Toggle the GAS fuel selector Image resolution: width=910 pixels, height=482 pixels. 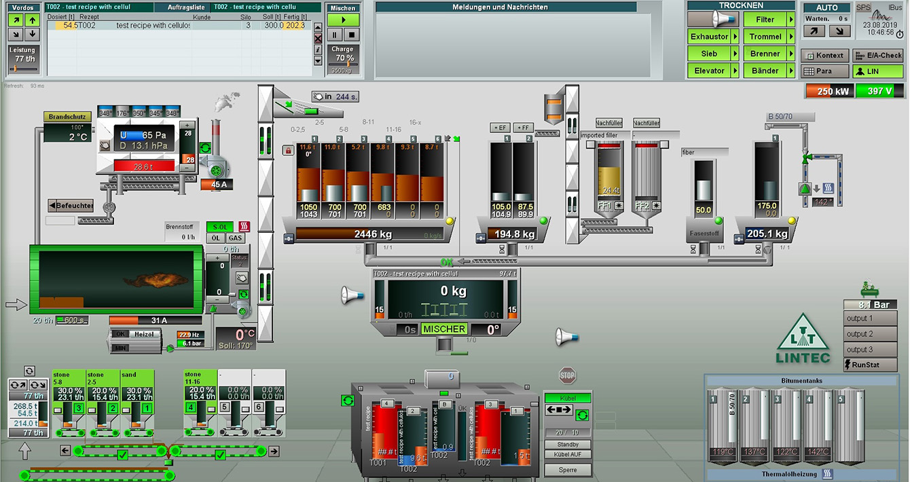[x=235, y=238]
